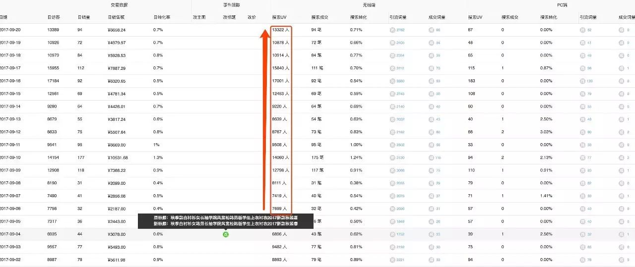Image resolution: width=635 pixels, height=267 pixels.
Task: Open PC端 成交词量 icon in 2017-09-12 row
Action: (621, 132)
